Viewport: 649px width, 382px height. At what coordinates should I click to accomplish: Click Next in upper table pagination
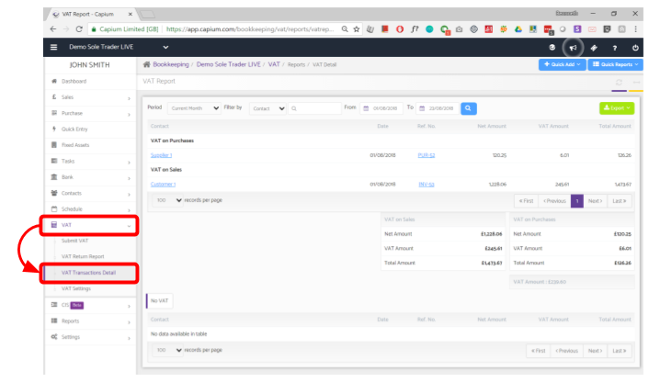click(595, 201)
